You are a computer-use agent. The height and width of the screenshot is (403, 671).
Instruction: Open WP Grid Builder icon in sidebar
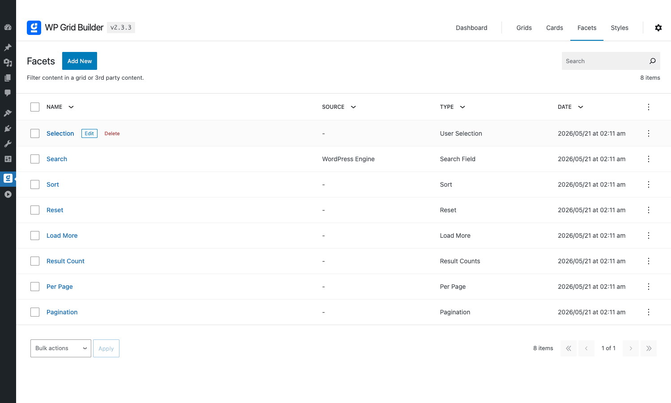(x=8, y=178)
